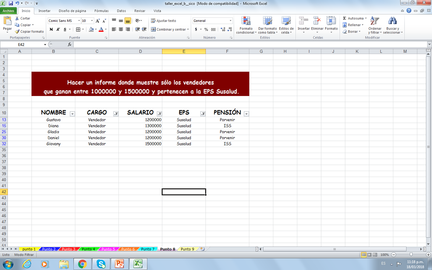Apply percent style format

(x=206, y=29)
